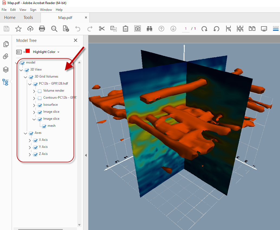Open the Attachments paperclip panel
The height and width of the screenshot is (230, 280).
pos(6,56)
